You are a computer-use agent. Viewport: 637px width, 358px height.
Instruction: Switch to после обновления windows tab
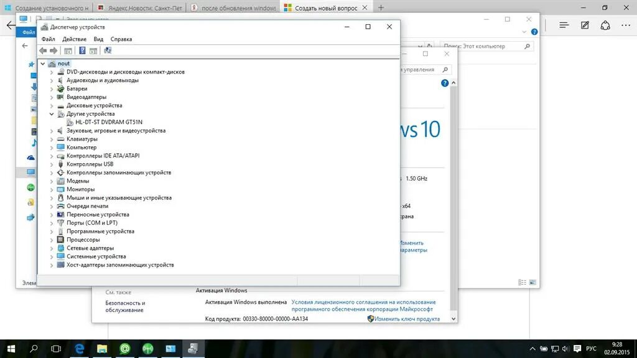(233, 7)
